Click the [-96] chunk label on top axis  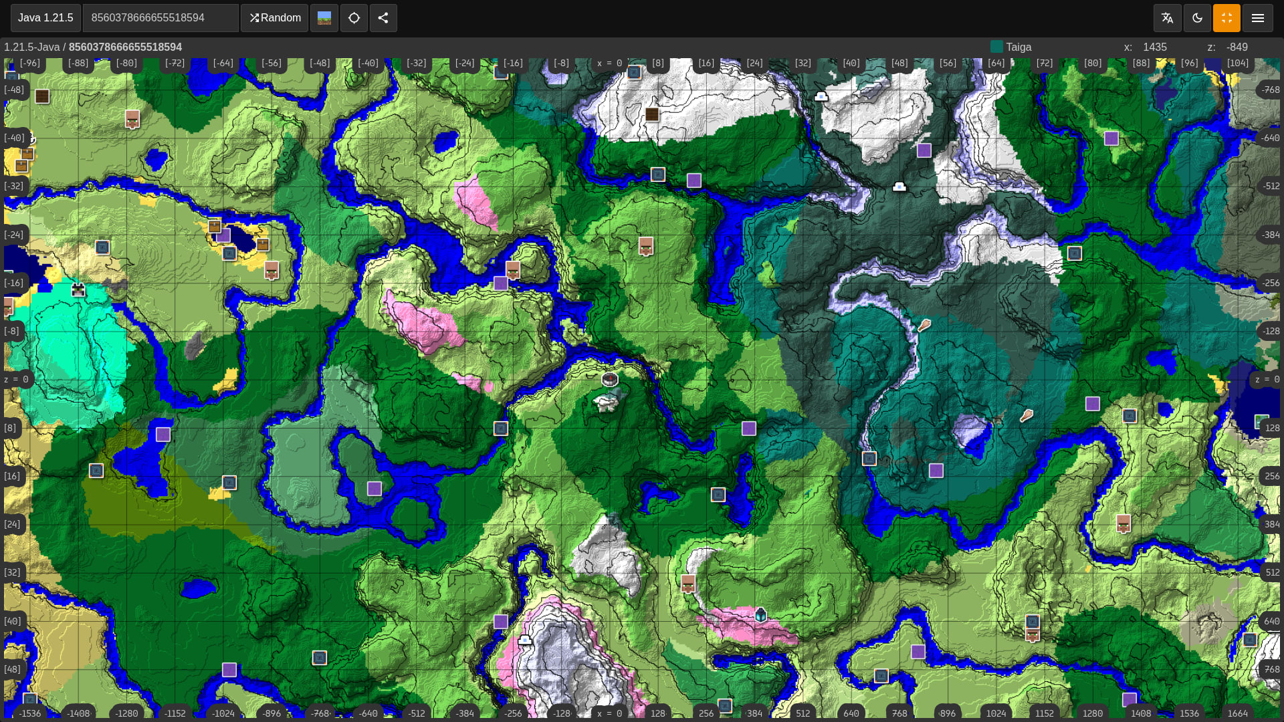(29, 63)
